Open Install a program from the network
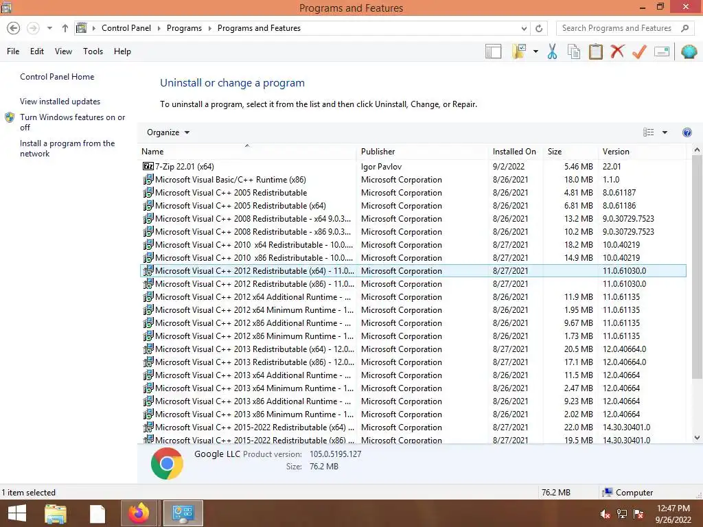The width and height of the screenshot is (703, 527). pos(67,148)
